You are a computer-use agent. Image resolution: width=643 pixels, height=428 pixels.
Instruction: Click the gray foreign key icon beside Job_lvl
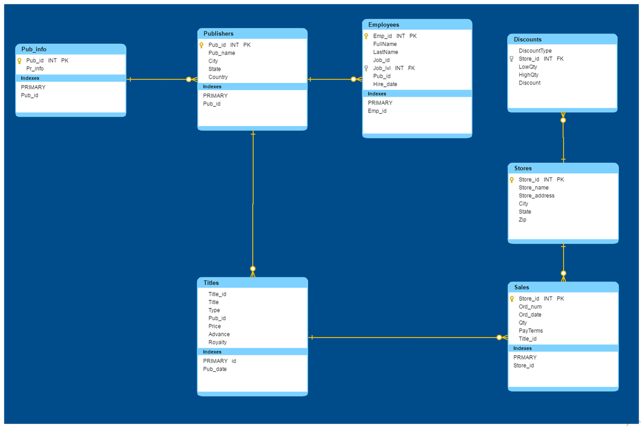click(366, 68)
